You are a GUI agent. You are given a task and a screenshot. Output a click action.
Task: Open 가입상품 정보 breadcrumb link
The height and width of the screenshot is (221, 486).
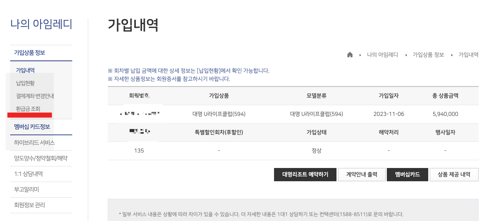[x=428, y=55]
